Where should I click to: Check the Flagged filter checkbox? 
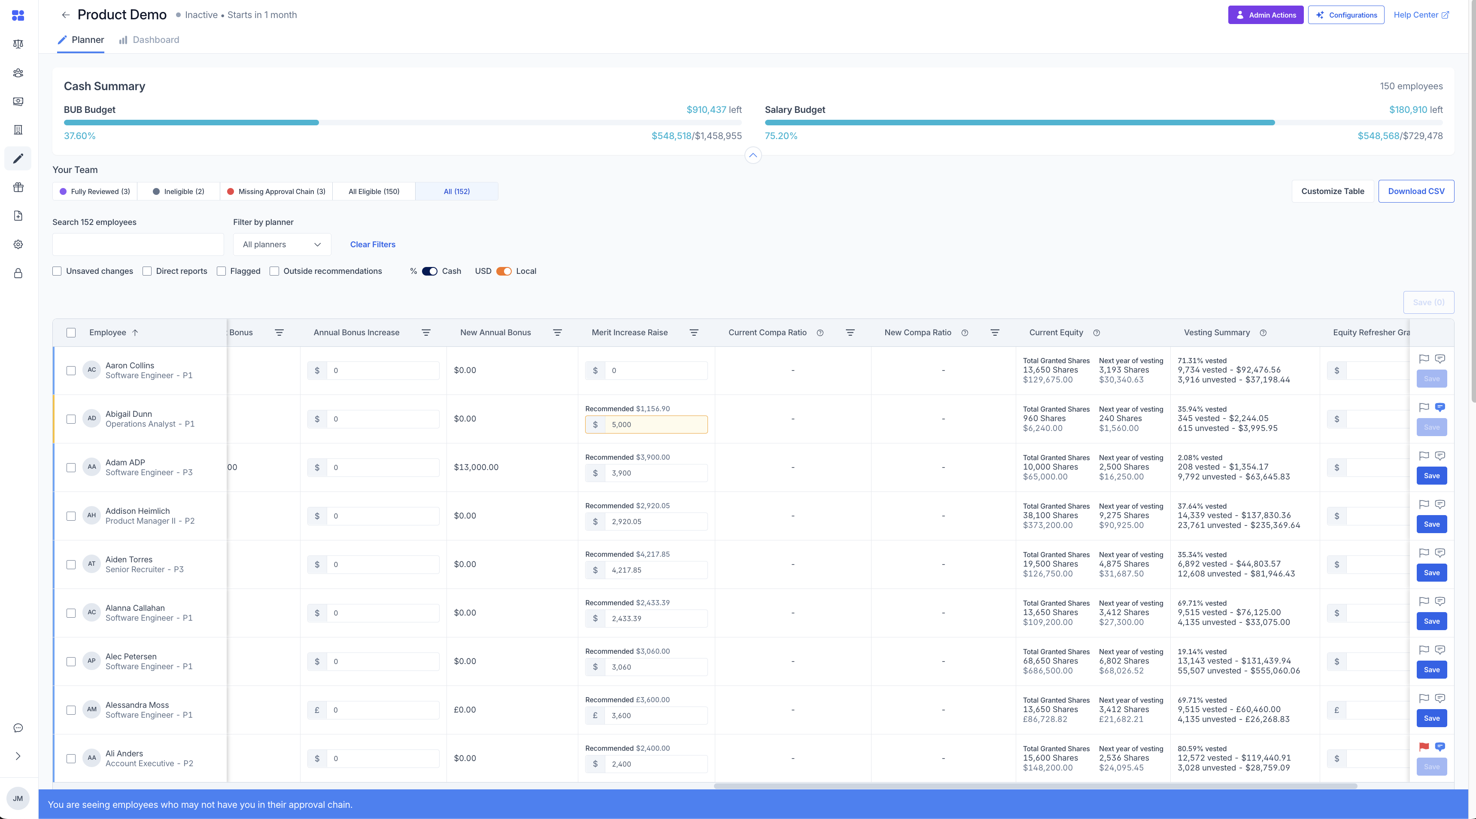[221, 271]
